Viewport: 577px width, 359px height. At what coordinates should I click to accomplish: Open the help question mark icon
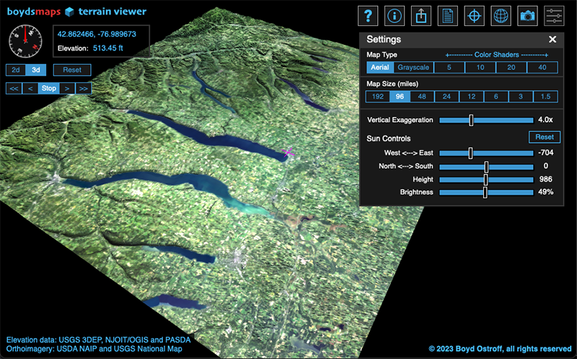[x=368, y=16]
